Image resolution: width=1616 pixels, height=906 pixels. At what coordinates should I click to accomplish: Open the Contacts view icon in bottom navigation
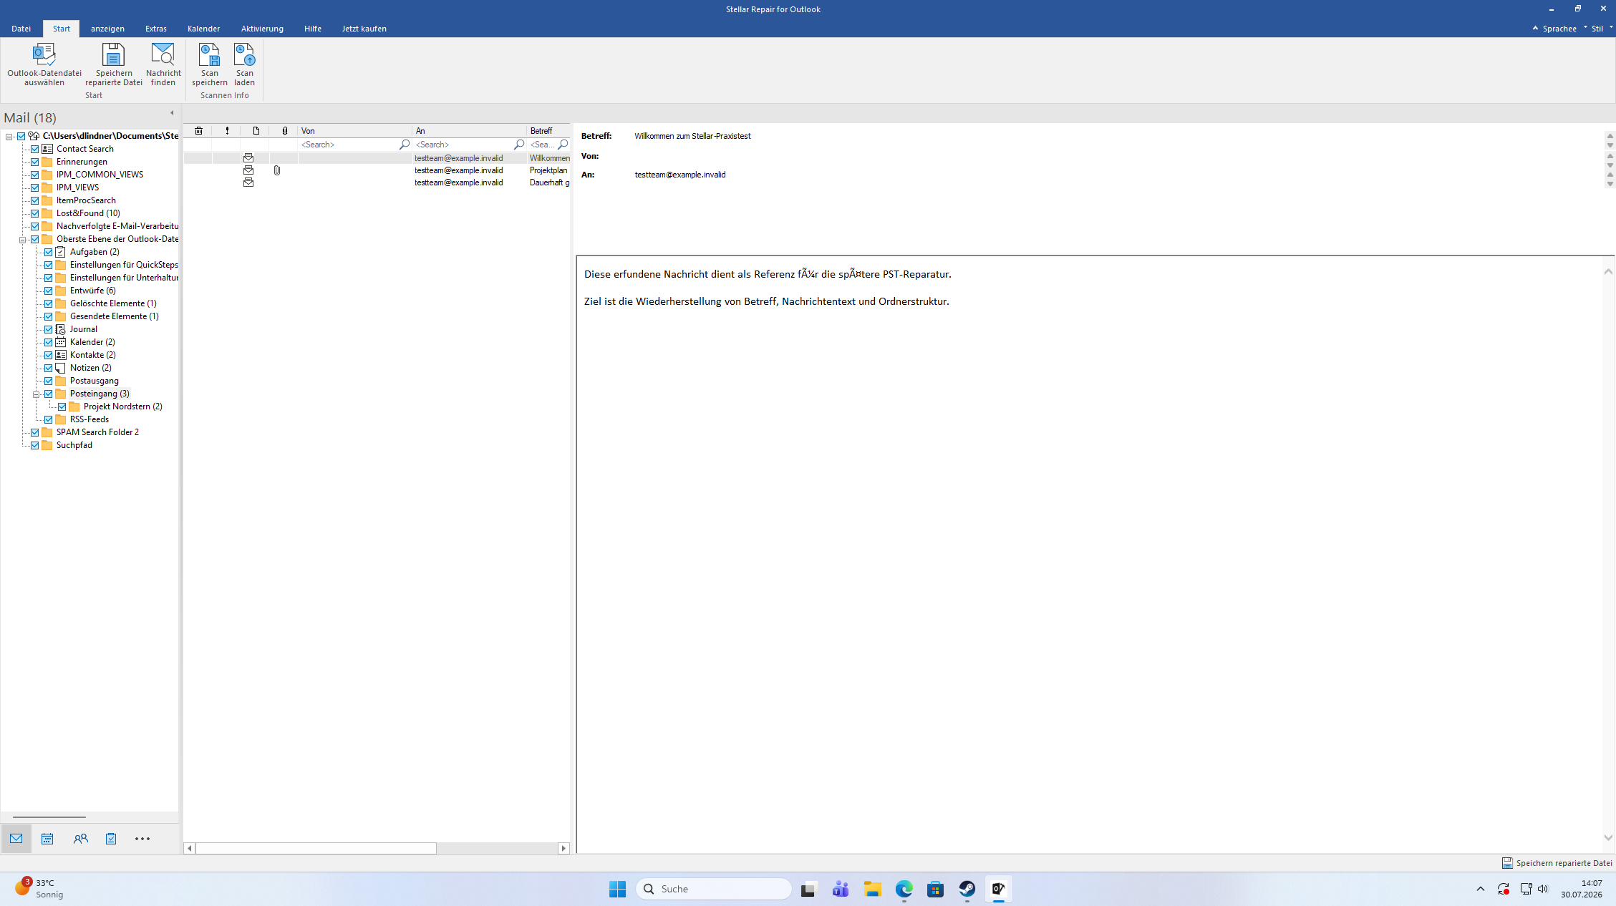tap(81, 839)
